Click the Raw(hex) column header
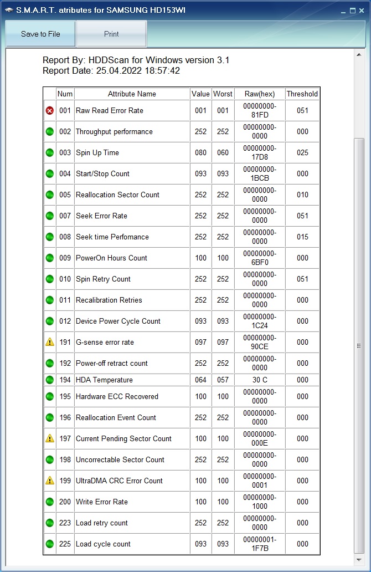The image size is (371, 572). pos(260,94)
